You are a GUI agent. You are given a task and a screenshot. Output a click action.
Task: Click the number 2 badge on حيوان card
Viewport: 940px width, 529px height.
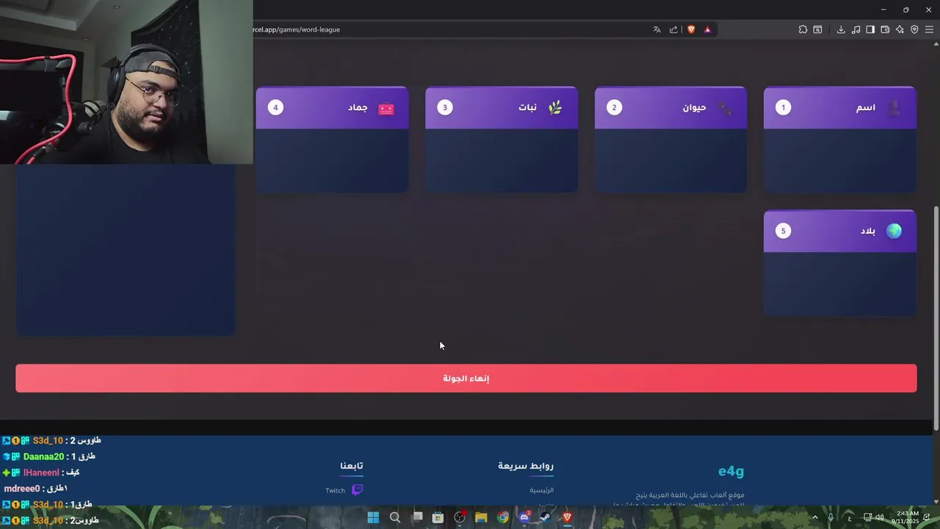coord(614,107)
